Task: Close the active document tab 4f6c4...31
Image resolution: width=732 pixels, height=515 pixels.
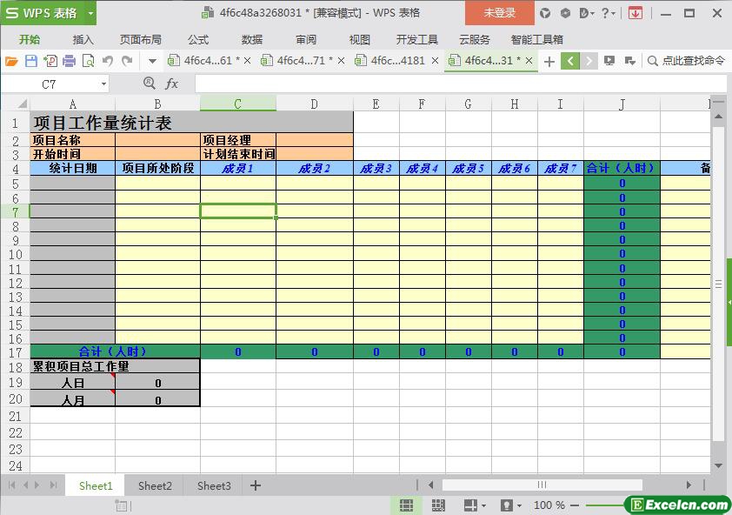Action: click(x=529, y=61)
